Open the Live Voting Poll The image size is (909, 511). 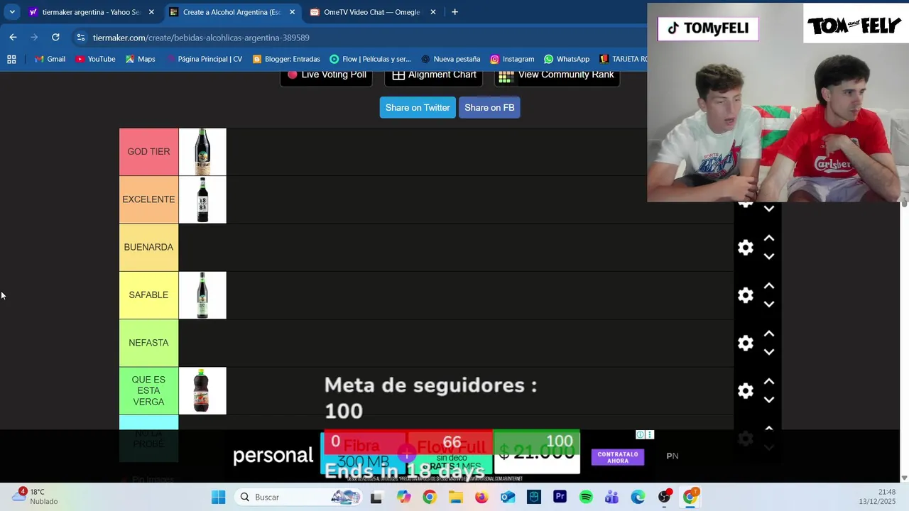click(x=327, y=75)
